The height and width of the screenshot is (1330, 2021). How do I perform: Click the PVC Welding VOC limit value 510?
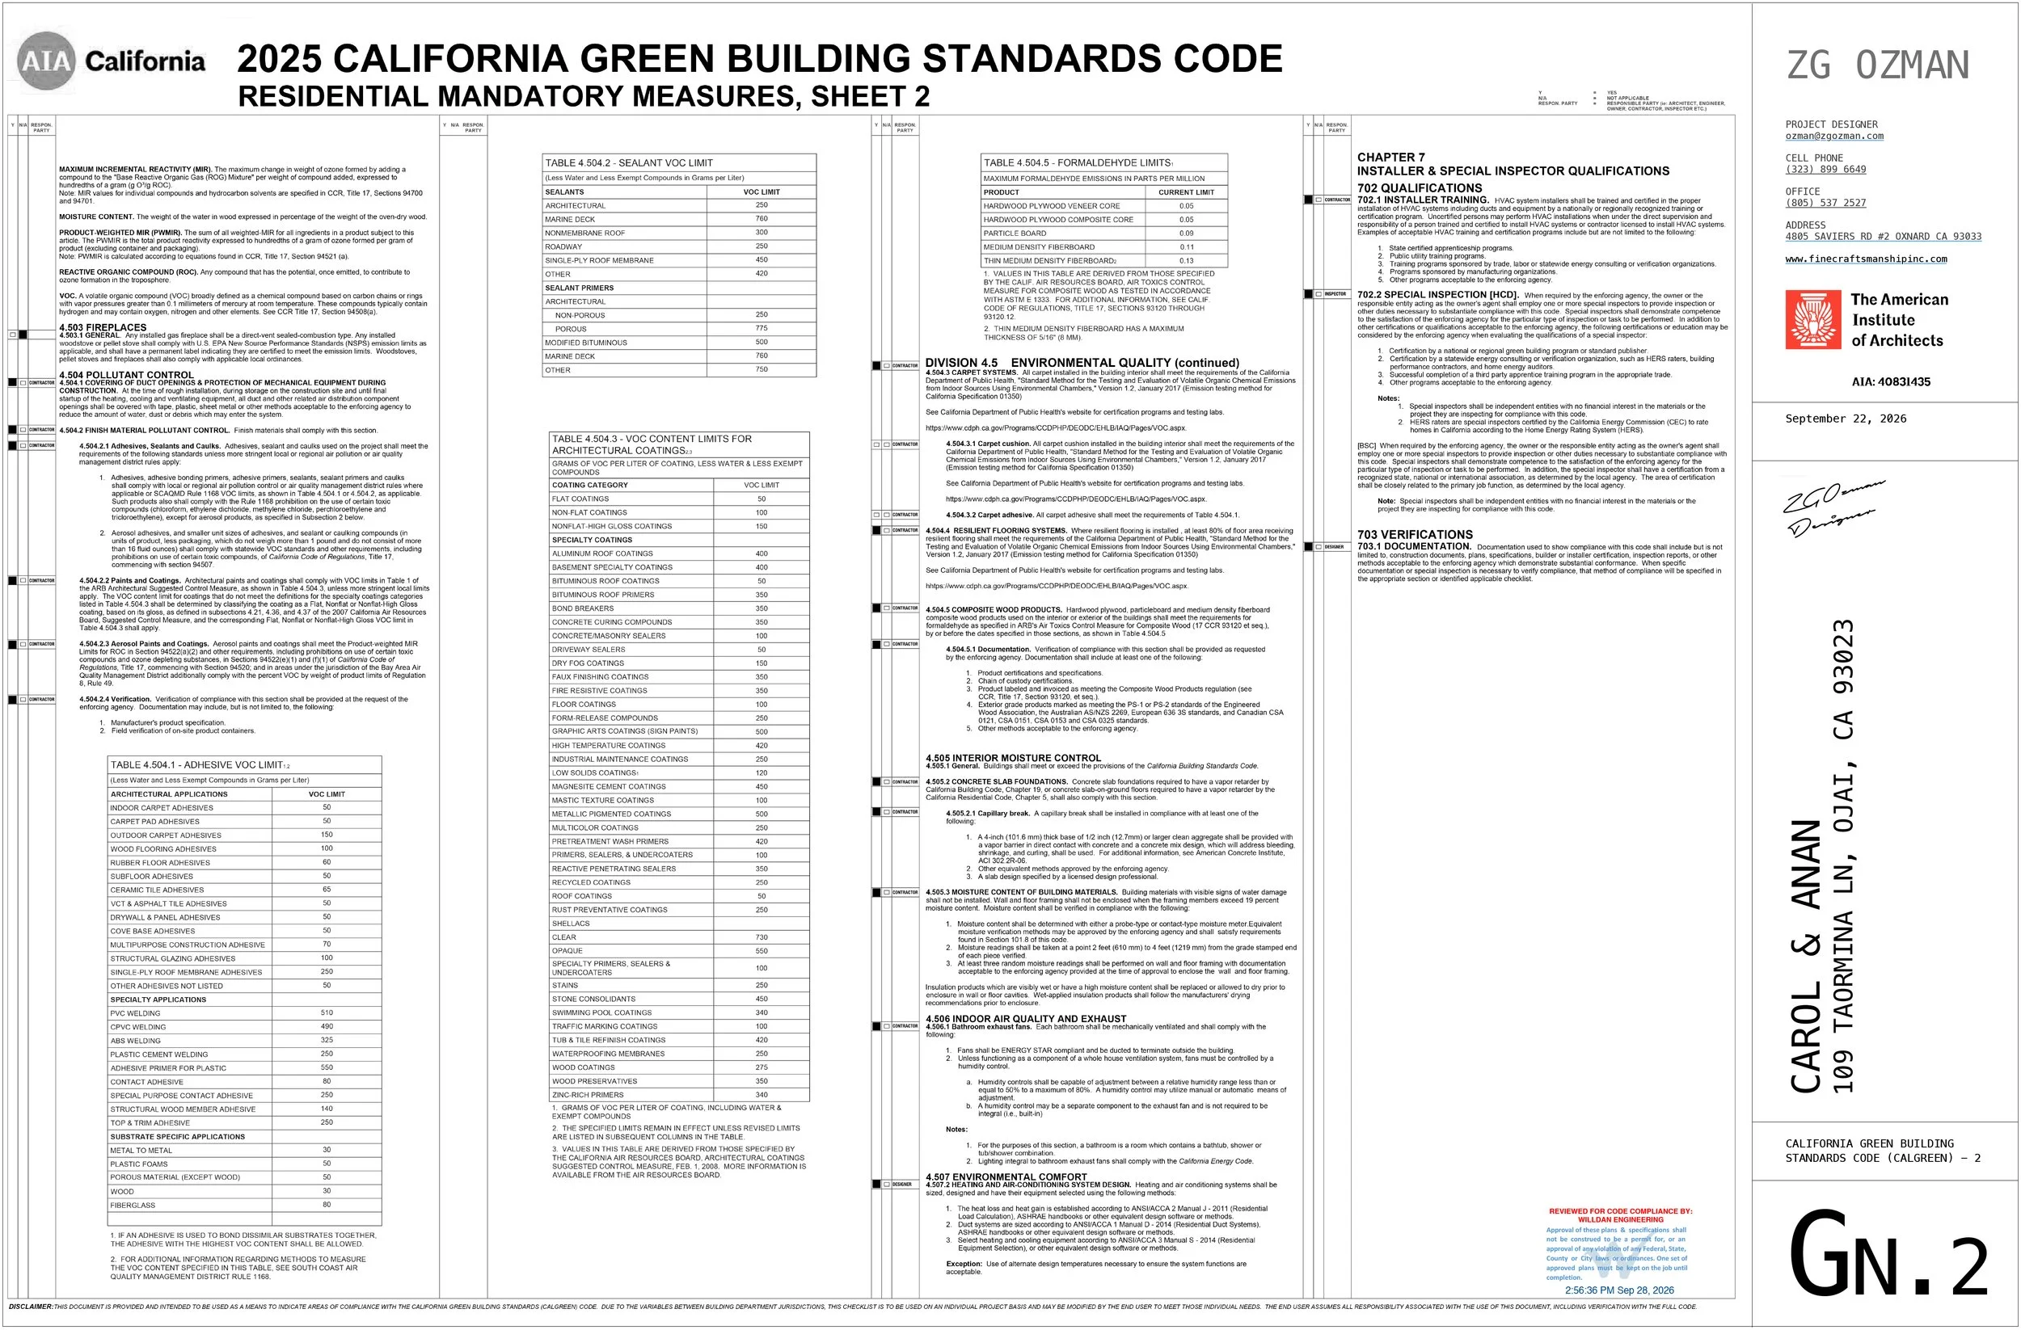point(327,1012)
